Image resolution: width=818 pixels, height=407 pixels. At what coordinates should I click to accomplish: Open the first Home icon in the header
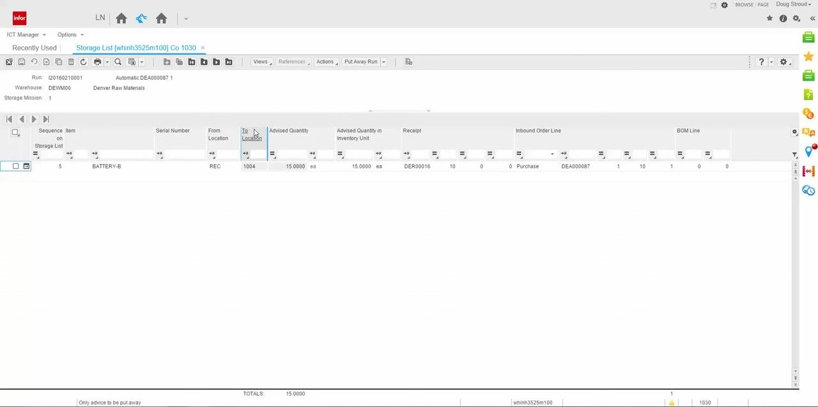click(x=121, y=18)
